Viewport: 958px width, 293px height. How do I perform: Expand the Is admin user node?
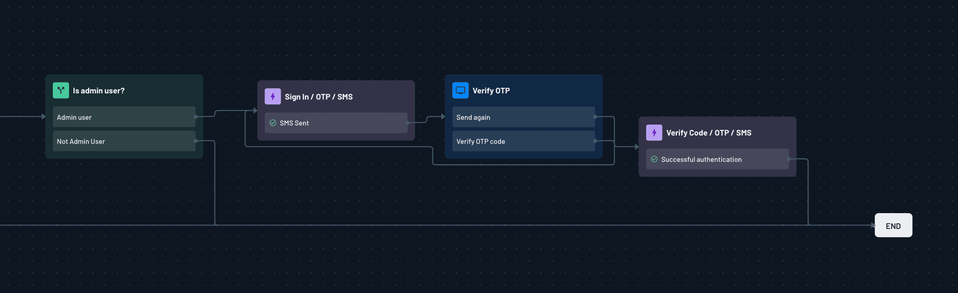pos(99,90)
